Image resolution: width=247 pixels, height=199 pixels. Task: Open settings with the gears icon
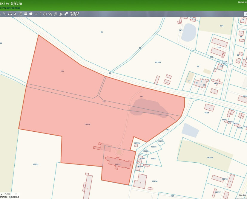[50, 14]
